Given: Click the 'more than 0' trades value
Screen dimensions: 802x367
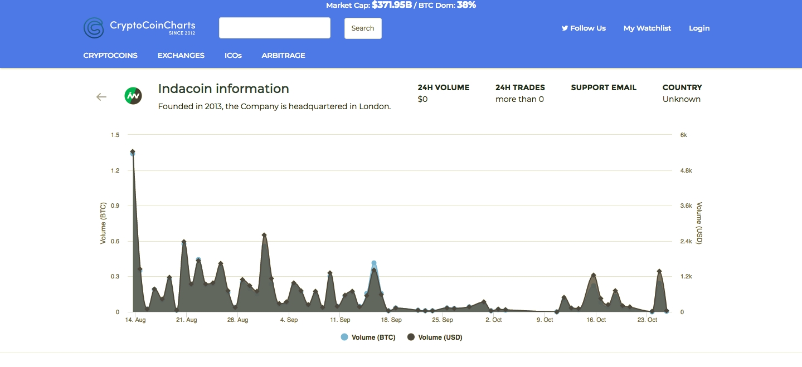Looking at the screenshot, I should pos(519,99).
